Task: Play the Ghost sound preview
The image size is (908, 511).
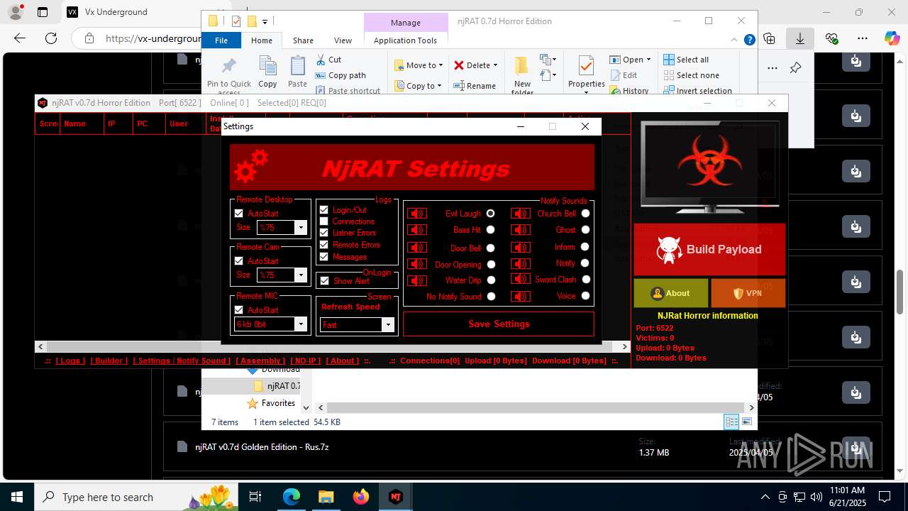Action: point(521,229)
